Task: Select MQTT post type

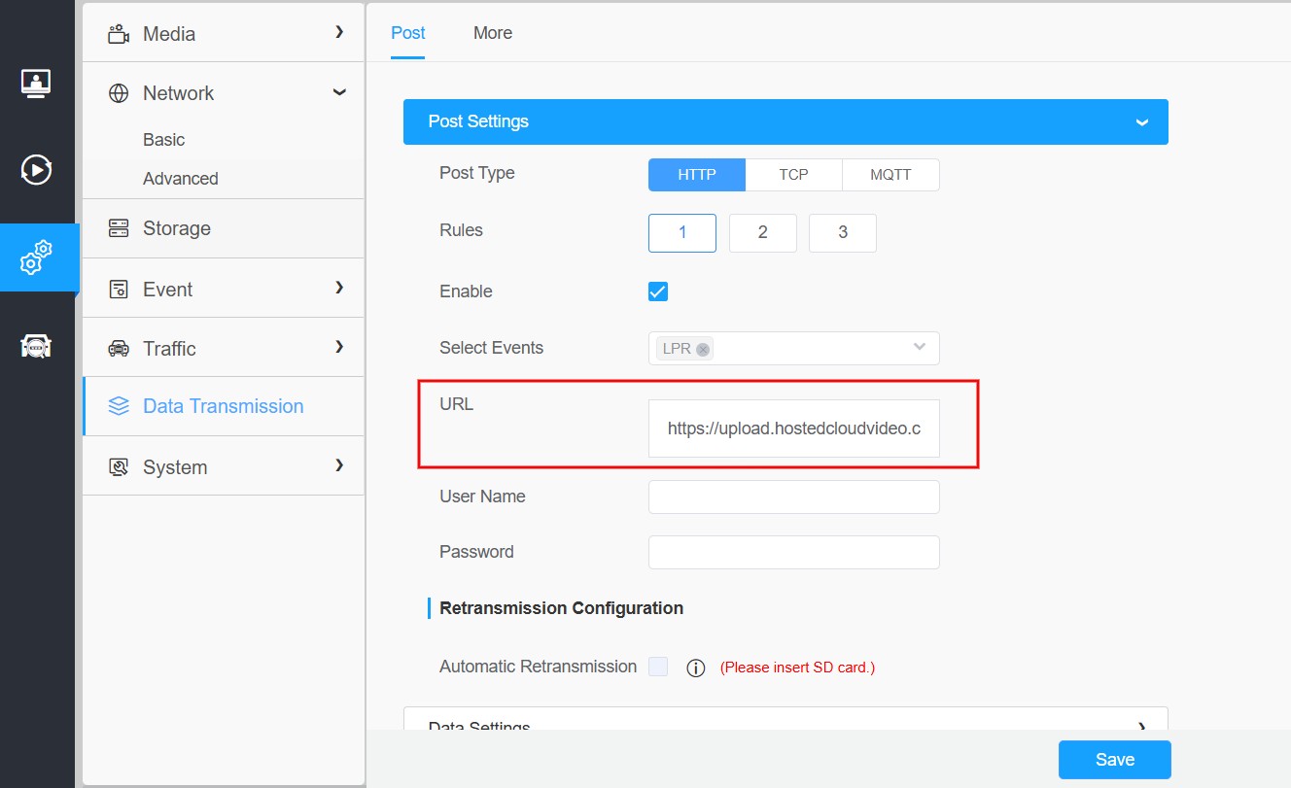Action: [x=890, y=175]
